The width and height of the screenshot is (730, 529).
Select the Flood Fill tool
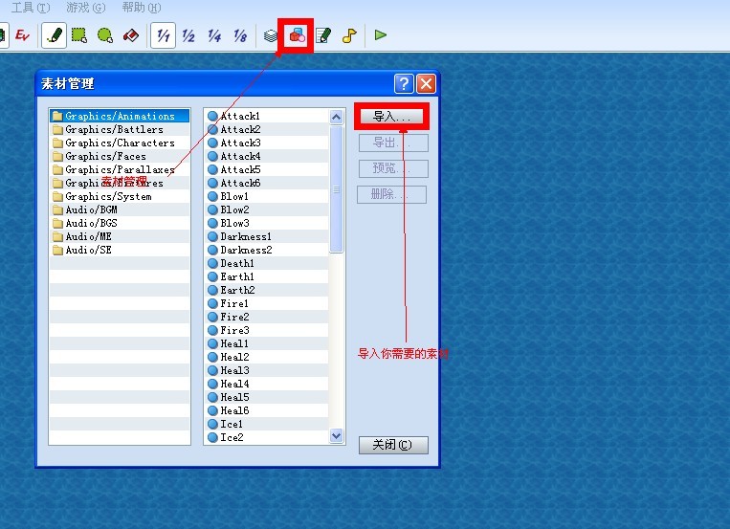pos(131,35)
